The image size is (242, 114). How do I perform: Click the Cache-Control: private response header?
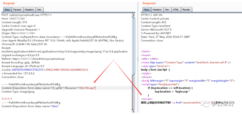click(155, 19)
